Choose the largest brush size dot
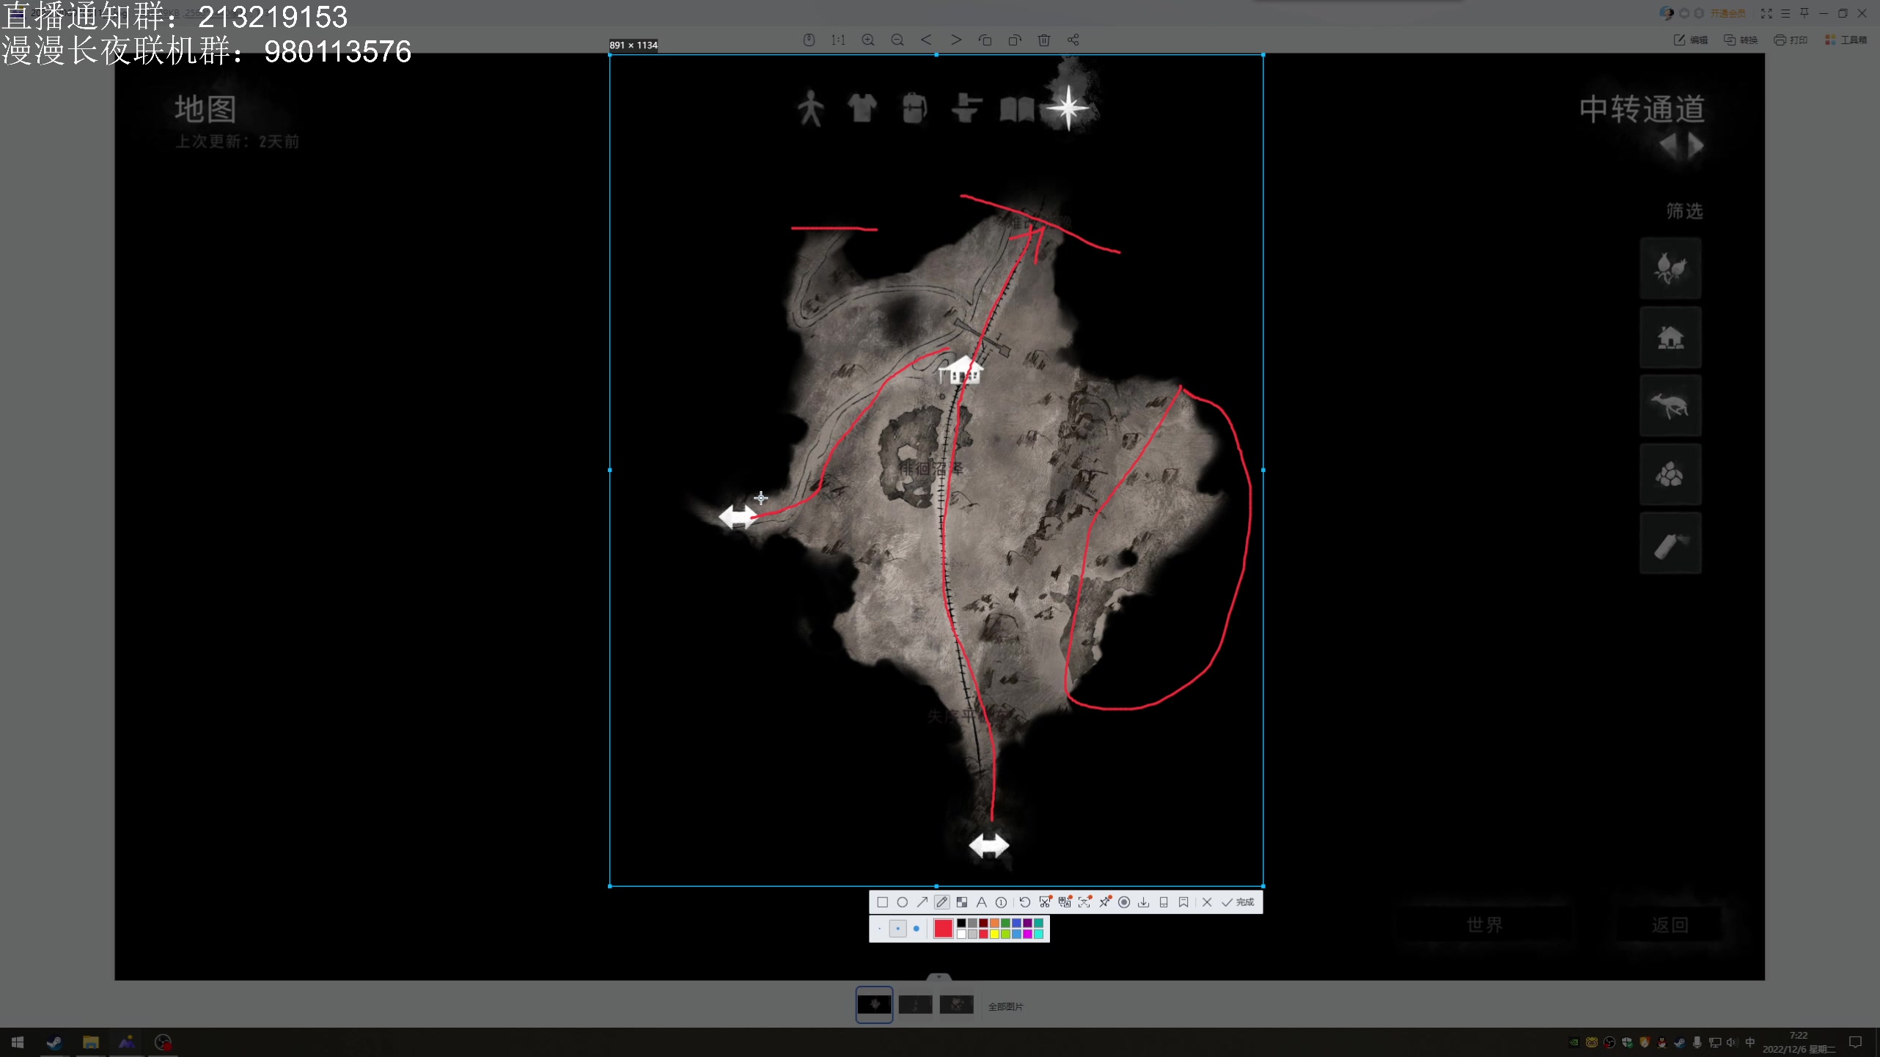 coord(917,929)
